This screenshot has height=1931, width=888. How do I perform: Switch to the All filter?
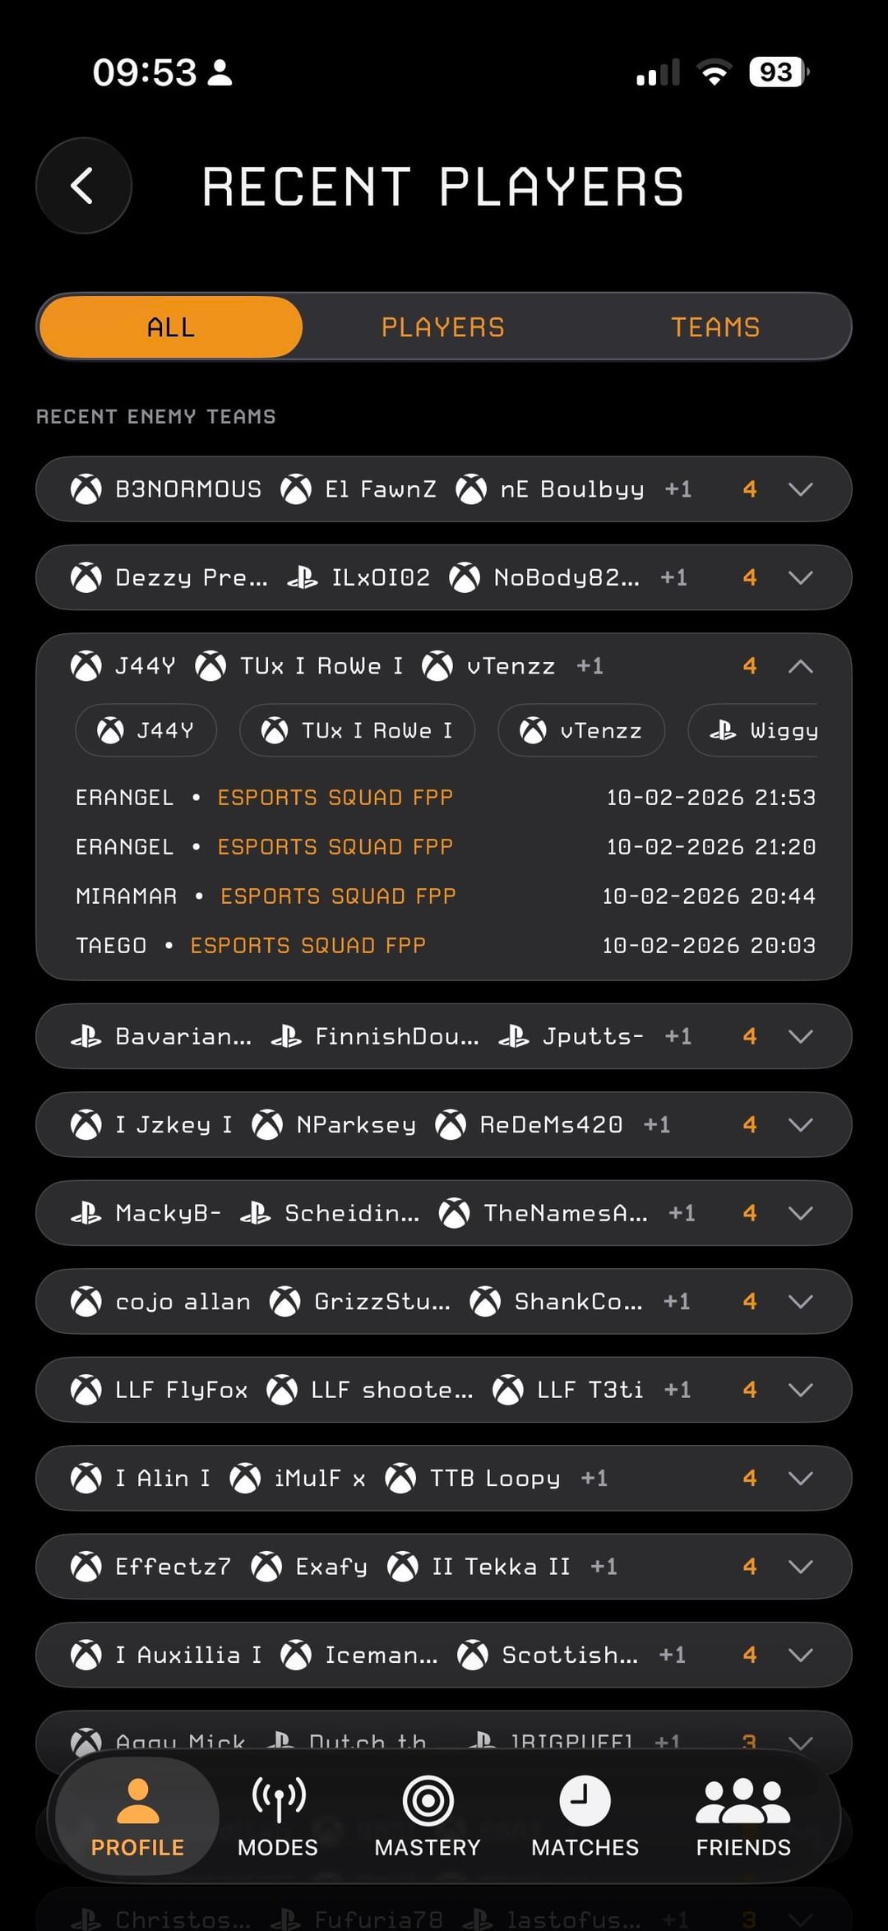(171, 327)
